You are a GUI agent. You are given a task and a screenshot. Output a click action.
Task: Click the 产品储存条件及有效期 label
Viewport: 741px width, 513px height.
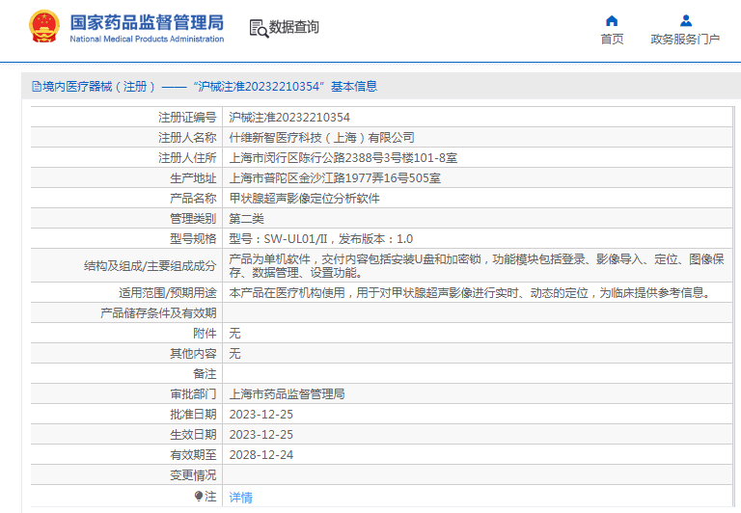(158, 313)
